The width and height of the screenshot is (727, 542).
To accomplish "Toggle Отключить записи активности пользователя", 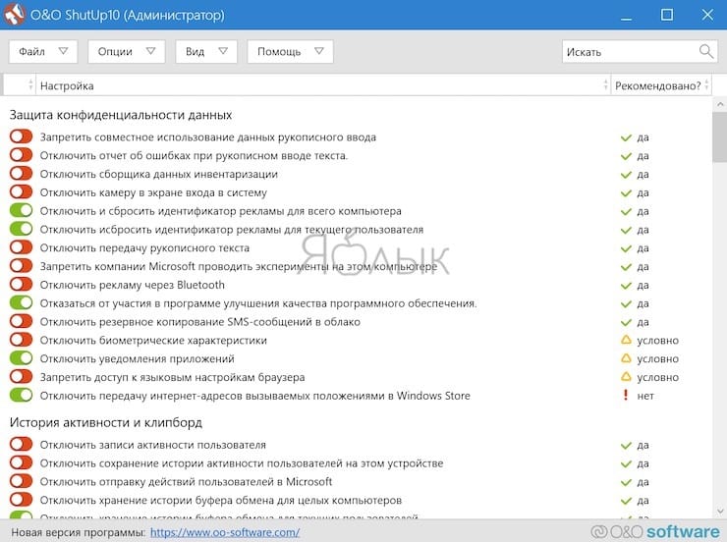I will coord(21,445).
